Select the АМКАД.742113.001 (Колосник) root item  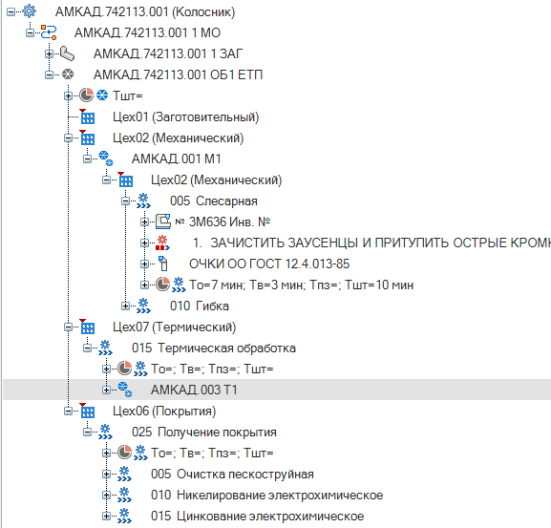145,12
